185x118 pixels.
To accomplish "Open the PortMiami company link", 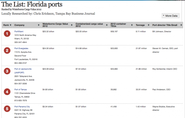I will click(x=19, y=31).
